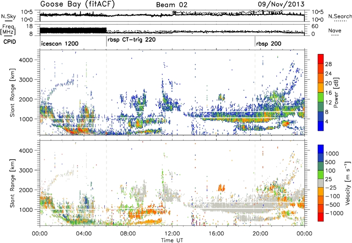
Task: Click the 'Slant Range [km]' label of the velocity panel
Action: click(12, 183)
